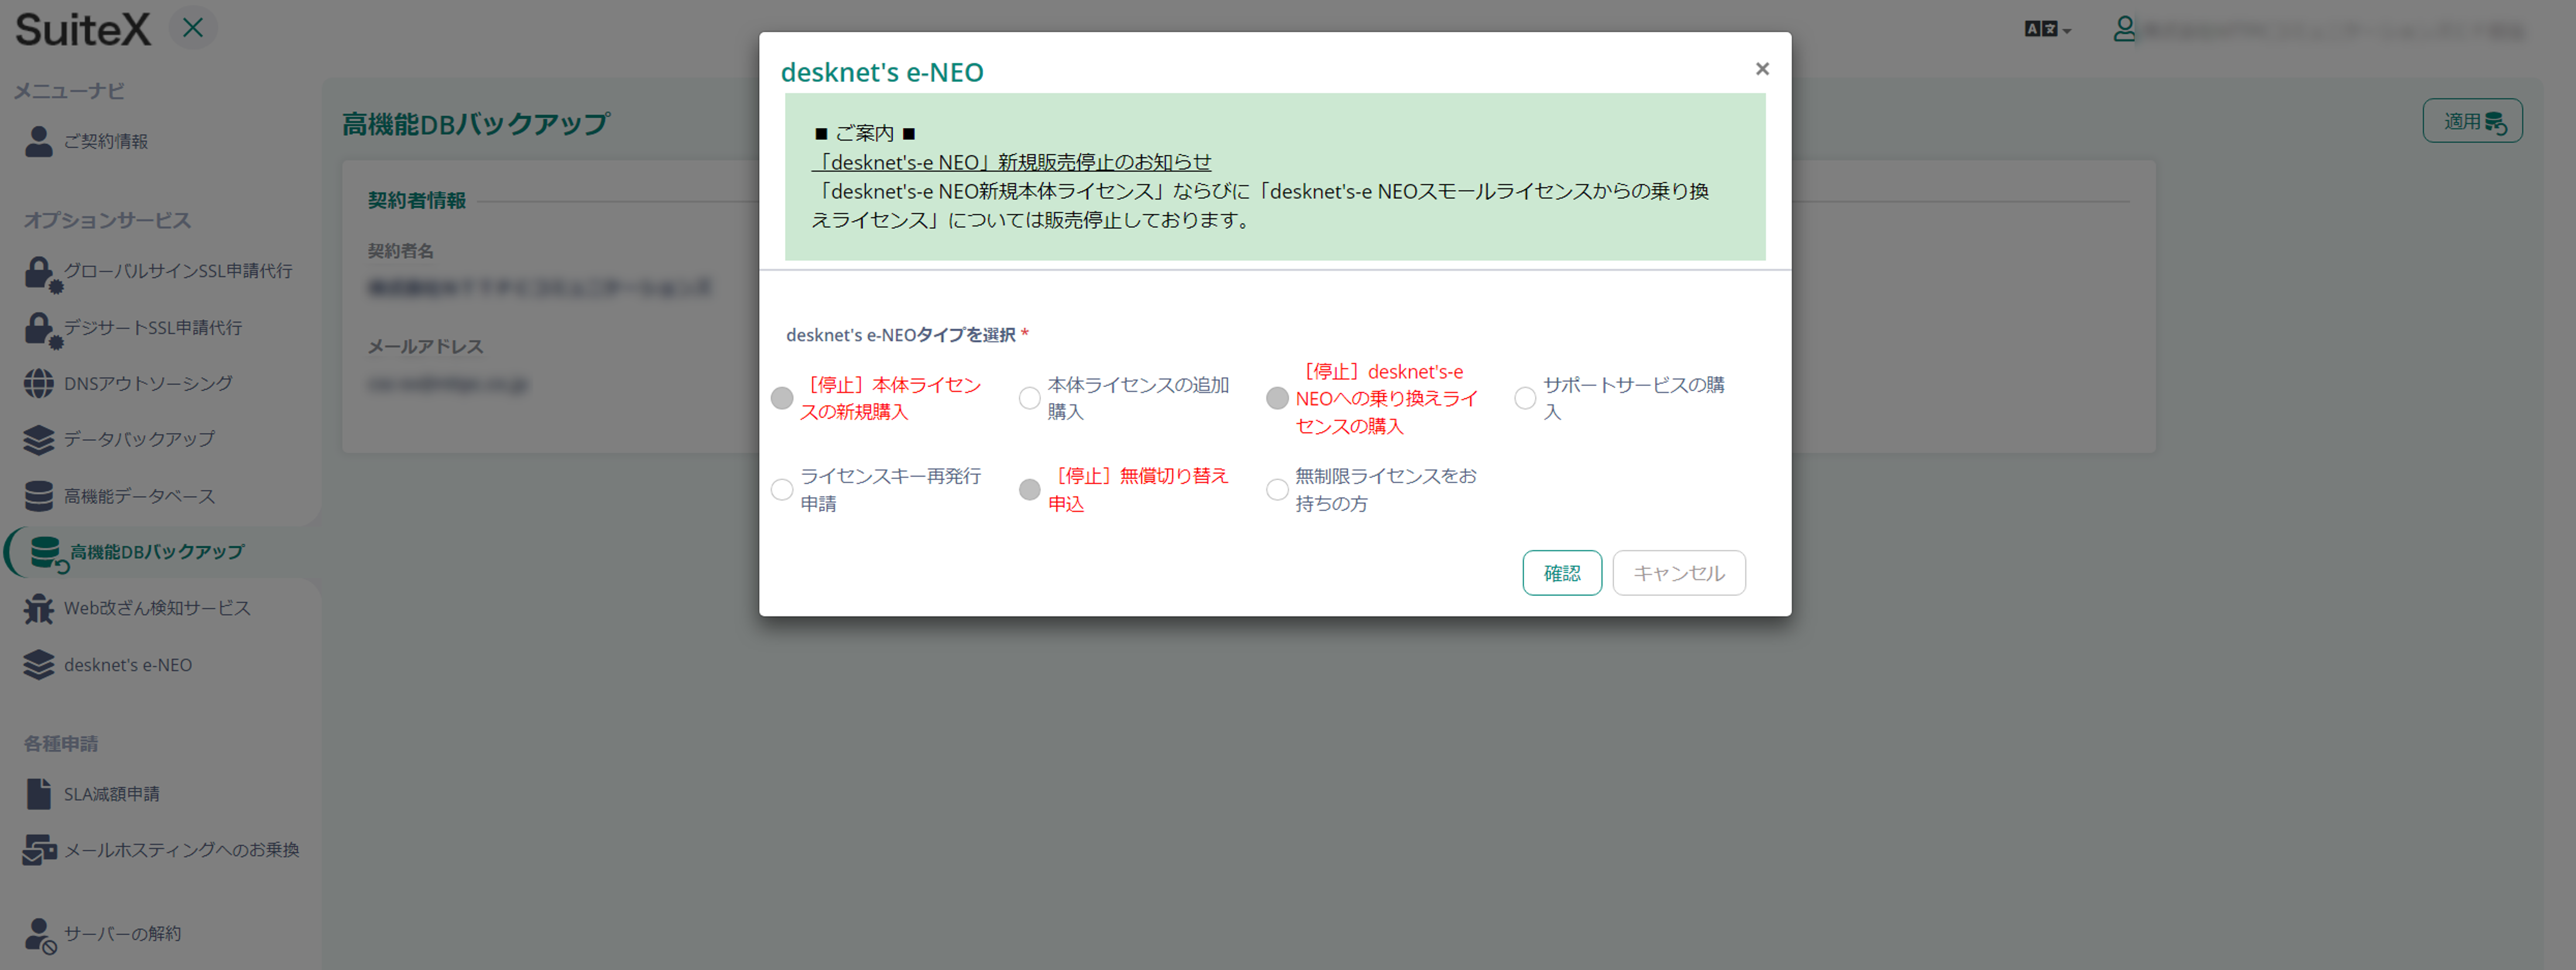Open デジサートSSL申請代行 menu item

pyautogui.click(x=153, y=327)
